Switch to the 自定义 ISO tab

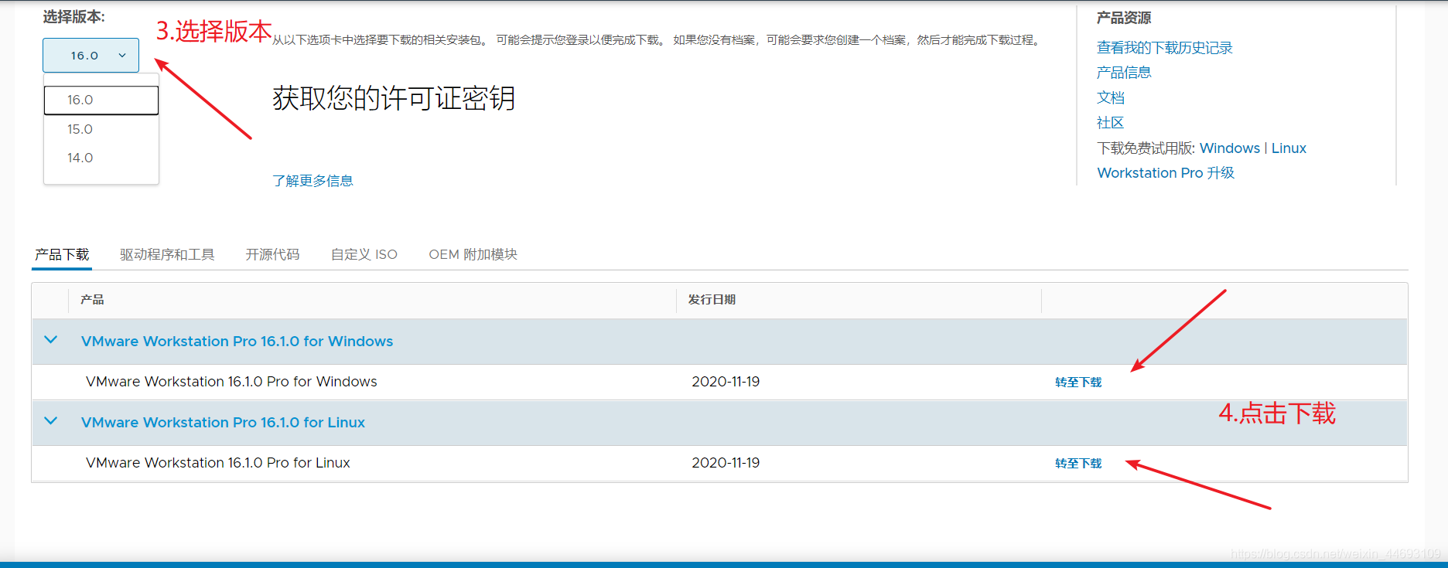364,254
